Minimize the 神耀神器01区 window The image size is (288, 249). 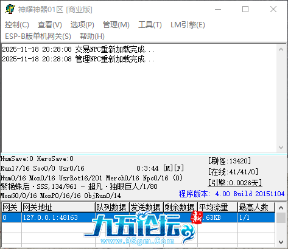(218, 9)
